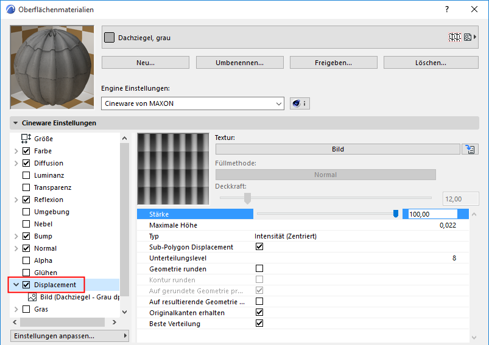Click channel list horizontal scroll-right arrow
489x345 pixels.
(x=114, y=322)
